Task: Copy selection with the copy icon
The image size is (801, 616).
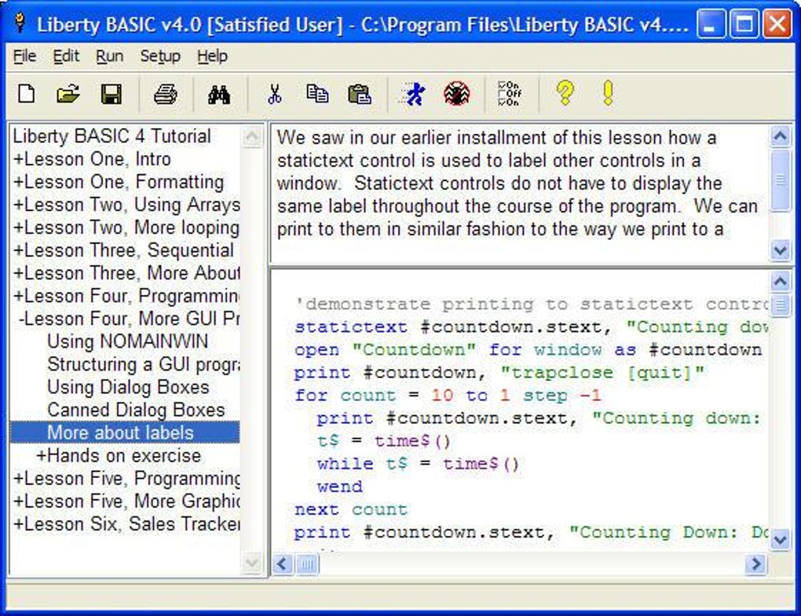Action: click(317, 94)
